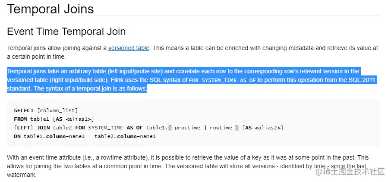Click 'table2.column-name1' in the code
Viewport: 391px width, 182px height.
coord(125,136)
